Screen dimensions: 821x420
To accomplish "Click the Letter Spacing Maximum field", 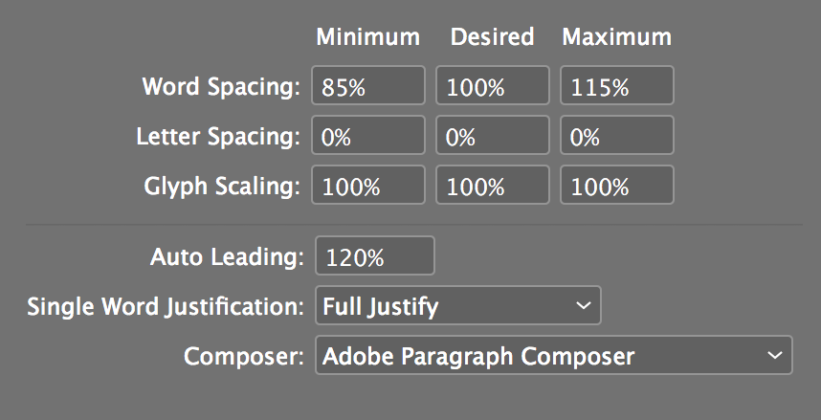I will point(617,136).
